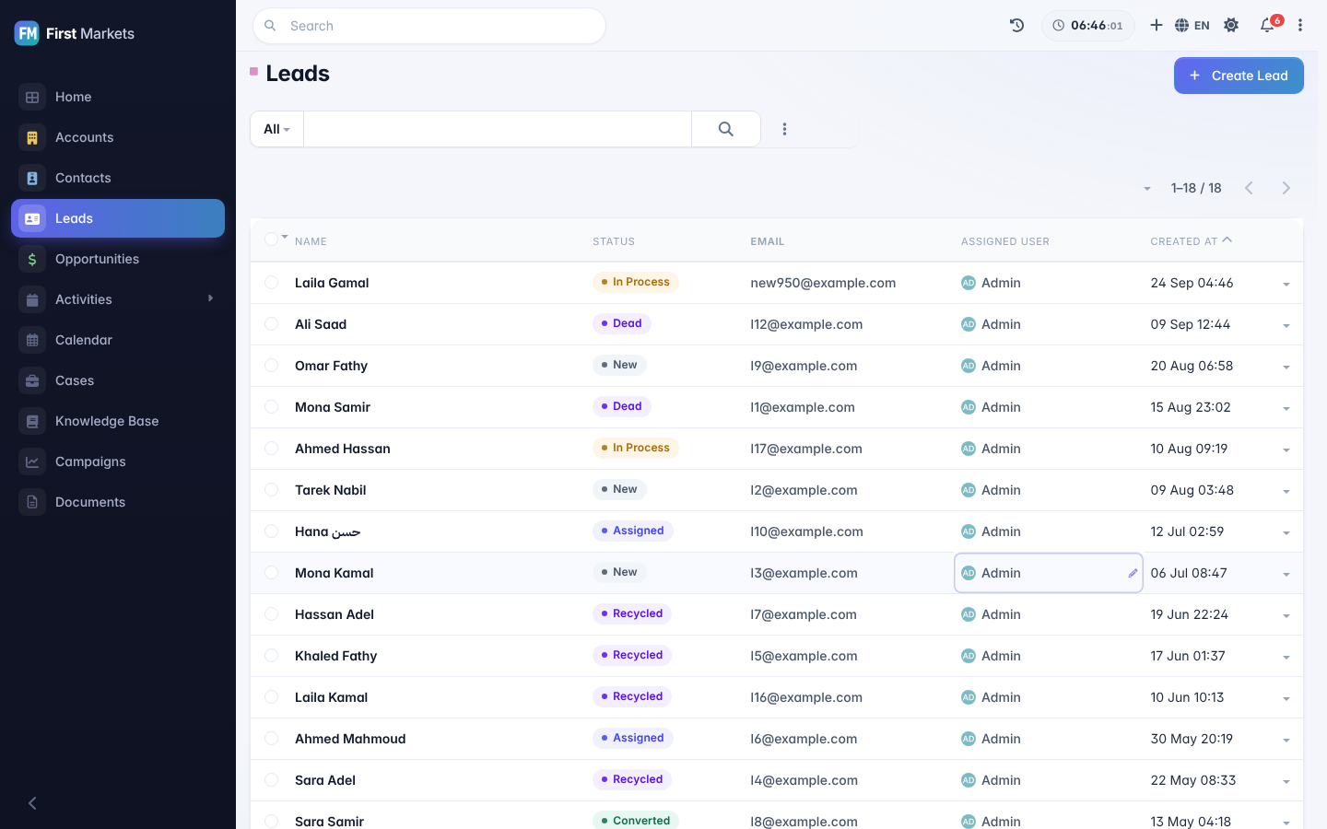Open row actions dropdown for Tarek Nabil
Image resolution: width=1327 pixels, height=829 pixels.
tap(1286, 491)
